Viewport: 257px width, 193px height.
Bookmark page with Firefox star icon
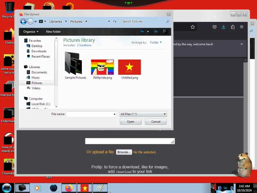(x=192, y=27)
